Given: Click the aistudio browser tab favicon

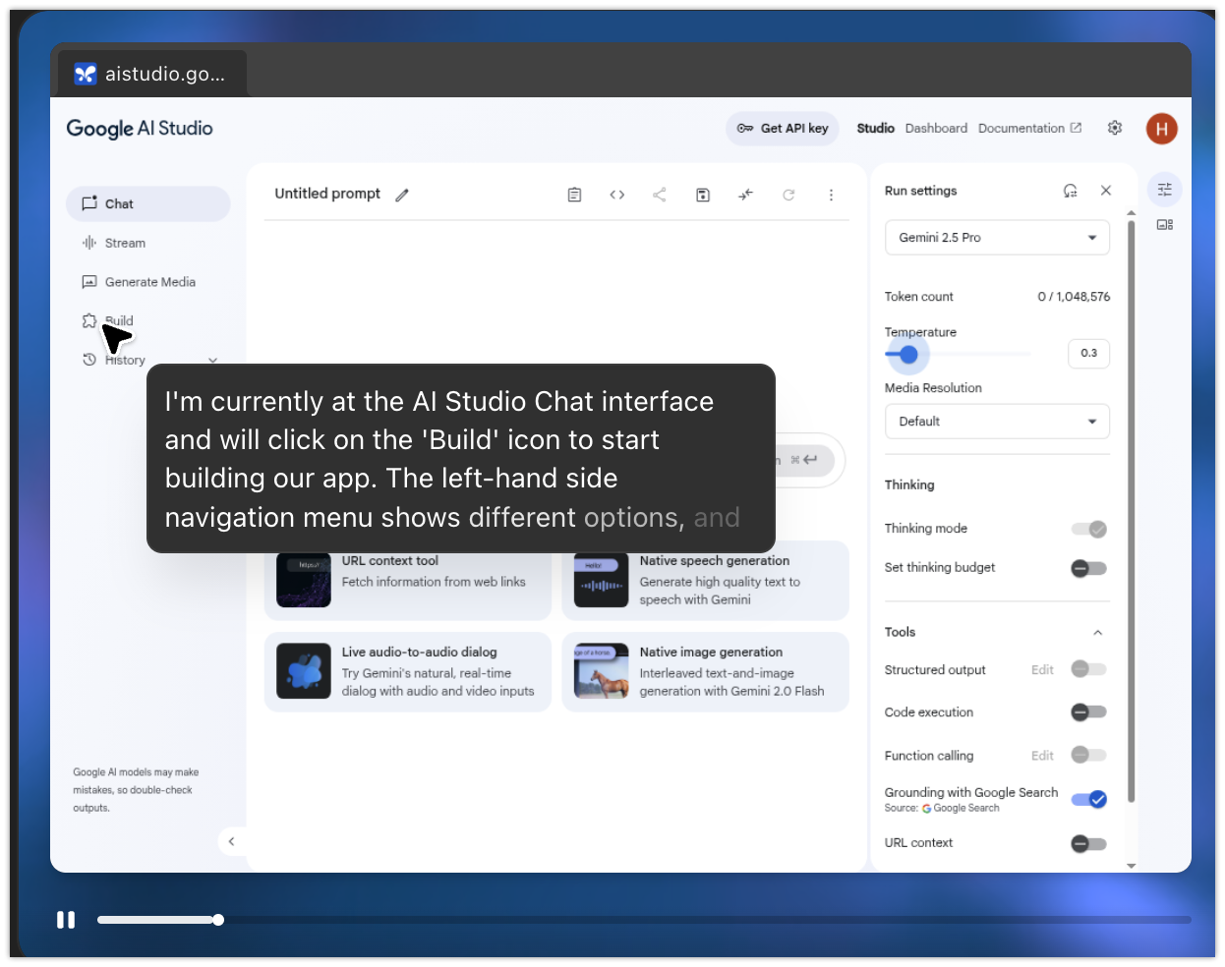Looking at the screenshot, I should click(x=87, y=74).
